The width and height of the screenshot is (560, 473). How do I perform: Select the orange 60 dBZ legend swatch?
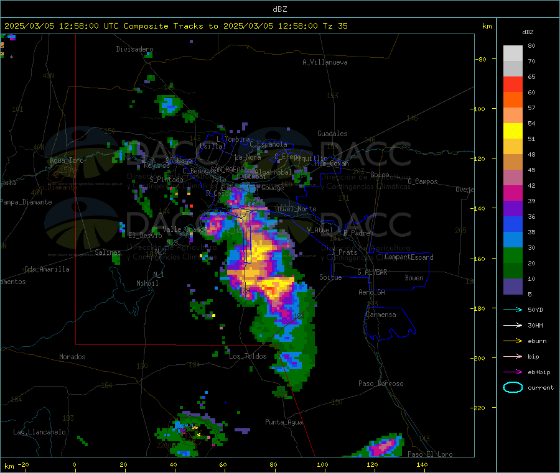coord(513,99)
